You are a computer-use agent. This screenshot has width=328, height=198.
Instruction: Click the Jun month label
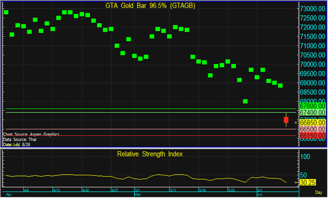point(259,194)
